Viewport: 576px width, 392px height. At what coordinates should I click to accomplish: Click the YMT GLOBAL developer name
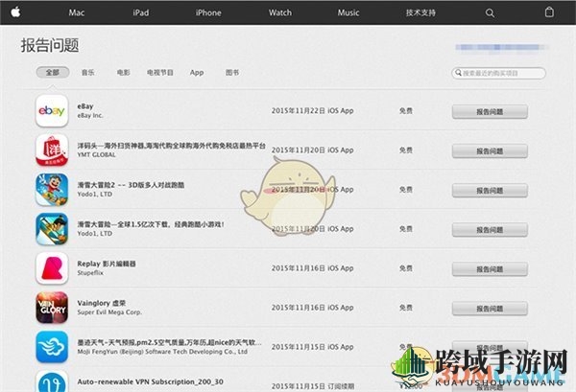coord(96,154)
